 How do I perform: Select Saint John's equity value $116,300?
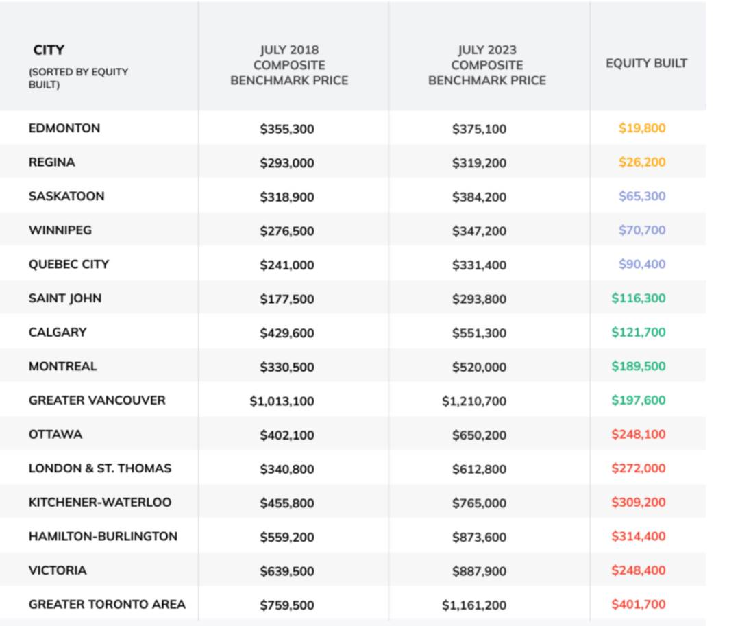pos(639,298)
